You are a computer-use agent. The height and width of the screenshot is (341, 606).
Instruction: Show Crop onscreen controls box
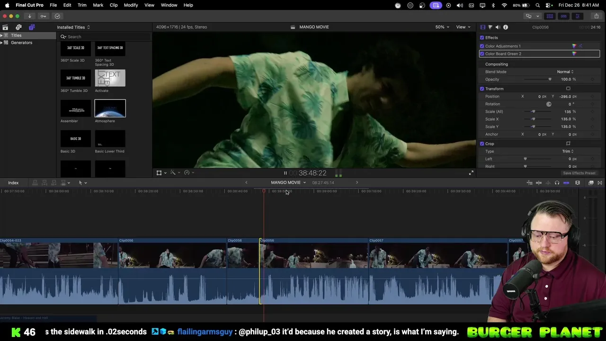(x=568, y=144)
